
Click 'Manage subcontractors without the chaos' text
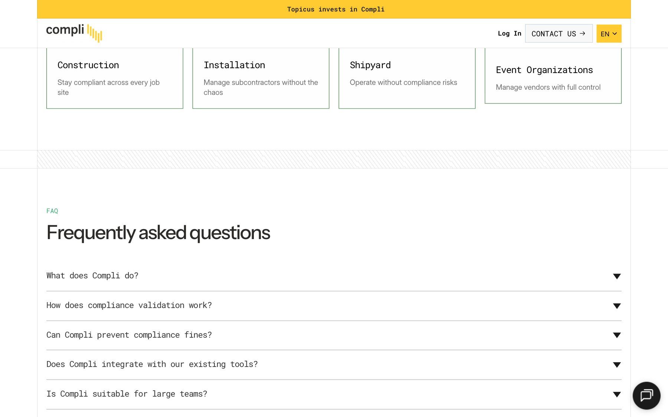pyautogui.click(x=261, y=87)
